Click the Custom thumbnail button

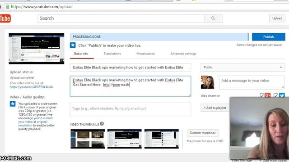pyautogui.click(x=203, y=133)
